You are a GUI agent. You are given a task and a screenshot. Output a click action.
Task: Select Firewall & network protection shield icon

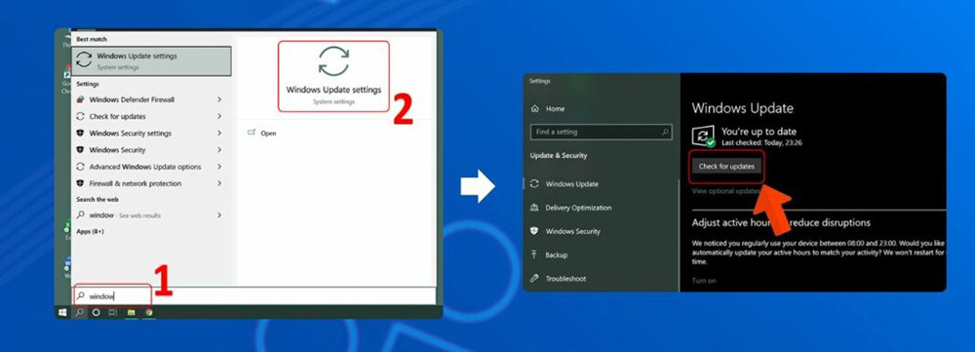pyautogui.click(x=80, y=183)
